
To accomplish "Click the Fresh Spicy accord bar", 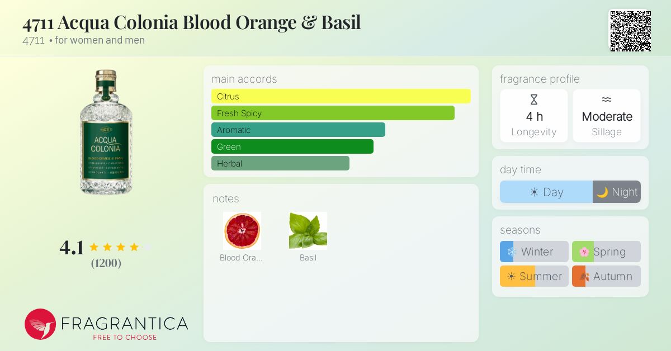I will (333, 113).
